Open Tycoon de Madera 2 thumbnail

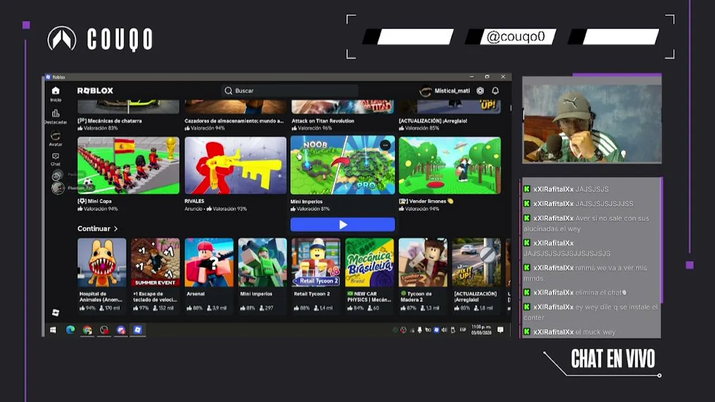coord(423,262)
